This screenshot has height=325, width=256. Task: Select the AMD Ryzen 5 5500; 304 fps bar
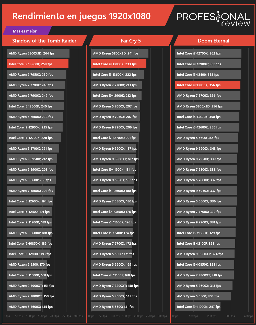203,296
